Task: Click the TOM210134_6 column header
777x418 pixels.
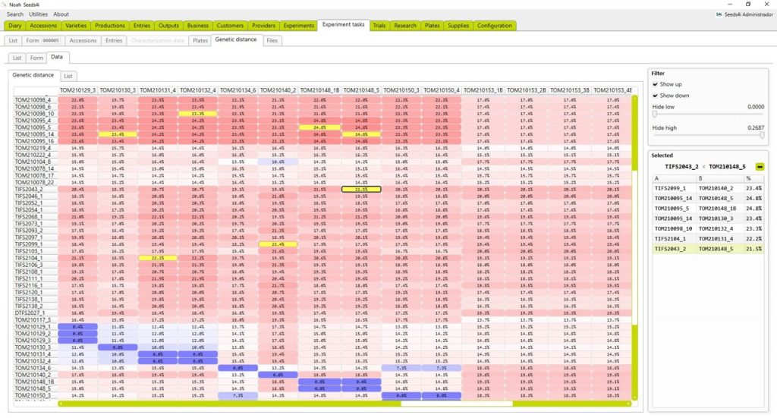Action: click(x=238, y=90)
